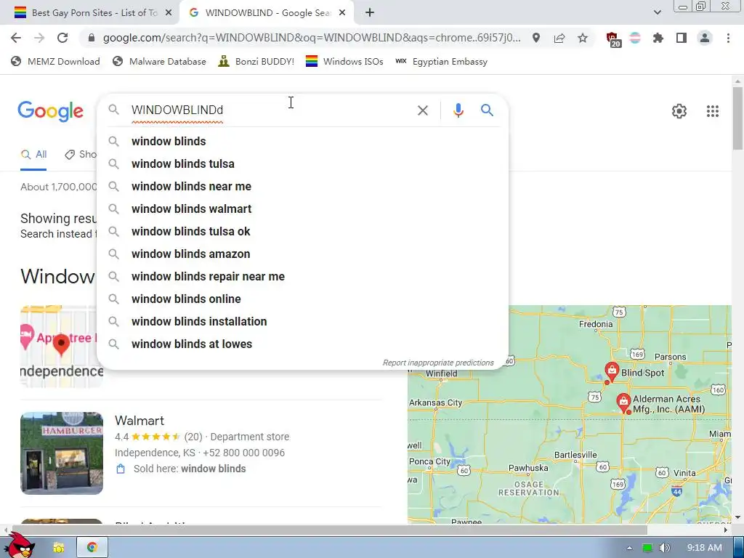Image resolution: width=744 pixels, height=558 pixels.
Task: Bookmark this page with the star icon
Action: (583, 38)
